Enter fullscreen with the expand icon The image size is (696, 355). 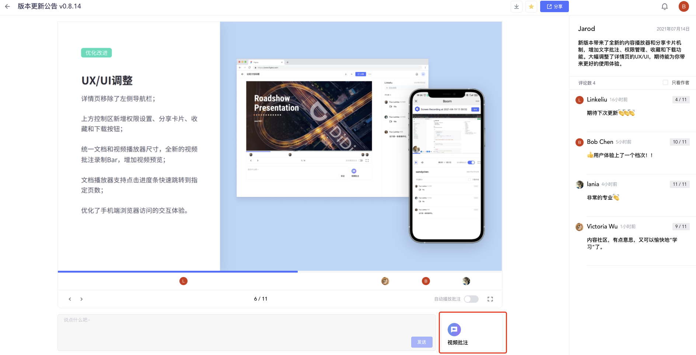490,299
